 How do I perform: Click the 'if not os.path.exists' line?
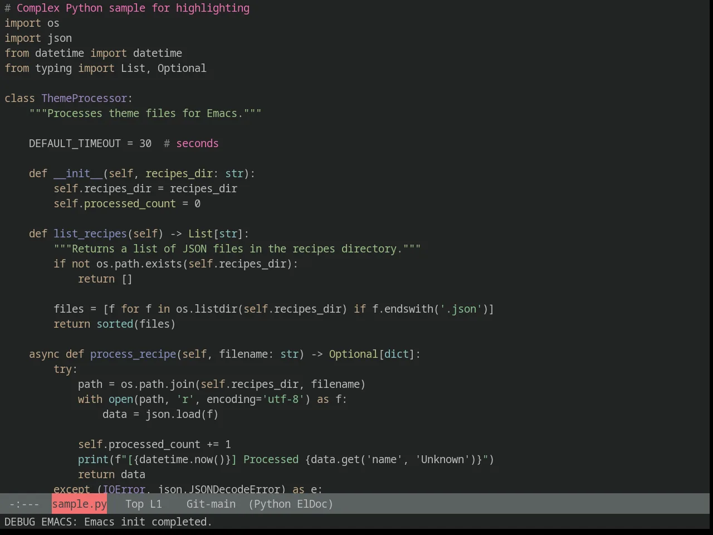coord(176,264)
